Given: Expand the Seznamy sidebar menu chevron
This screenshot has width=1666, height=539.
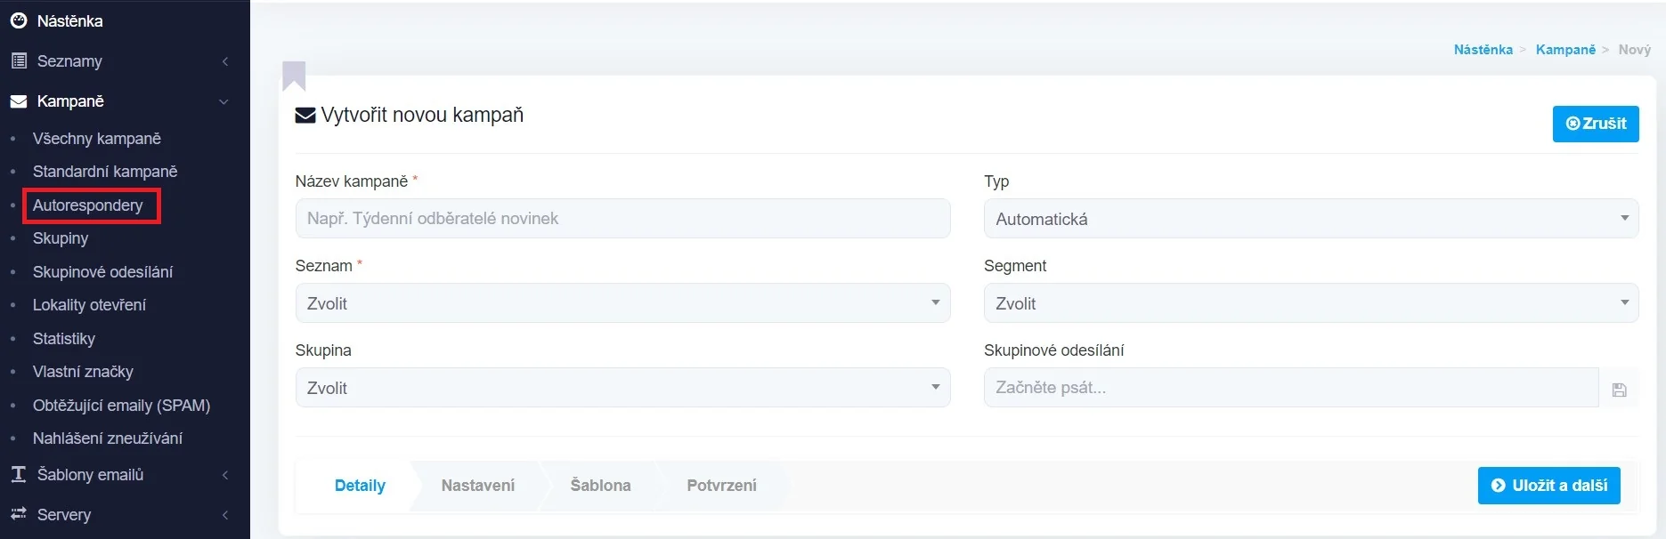Looking at the screenshot, I should tap(225, 61).
